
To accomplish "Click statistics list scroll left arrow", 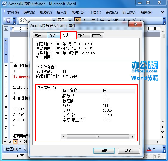I will pyautogui.click(x=64, y=137).
